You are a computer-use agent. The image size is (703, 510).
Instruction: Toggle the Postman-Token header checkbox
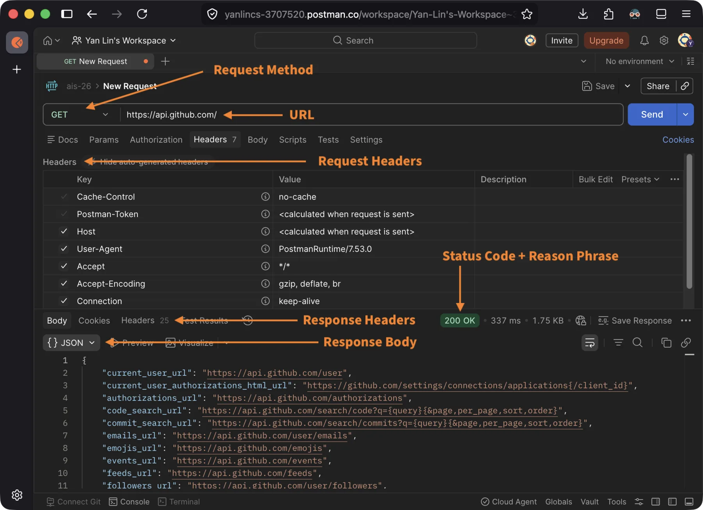64,214
